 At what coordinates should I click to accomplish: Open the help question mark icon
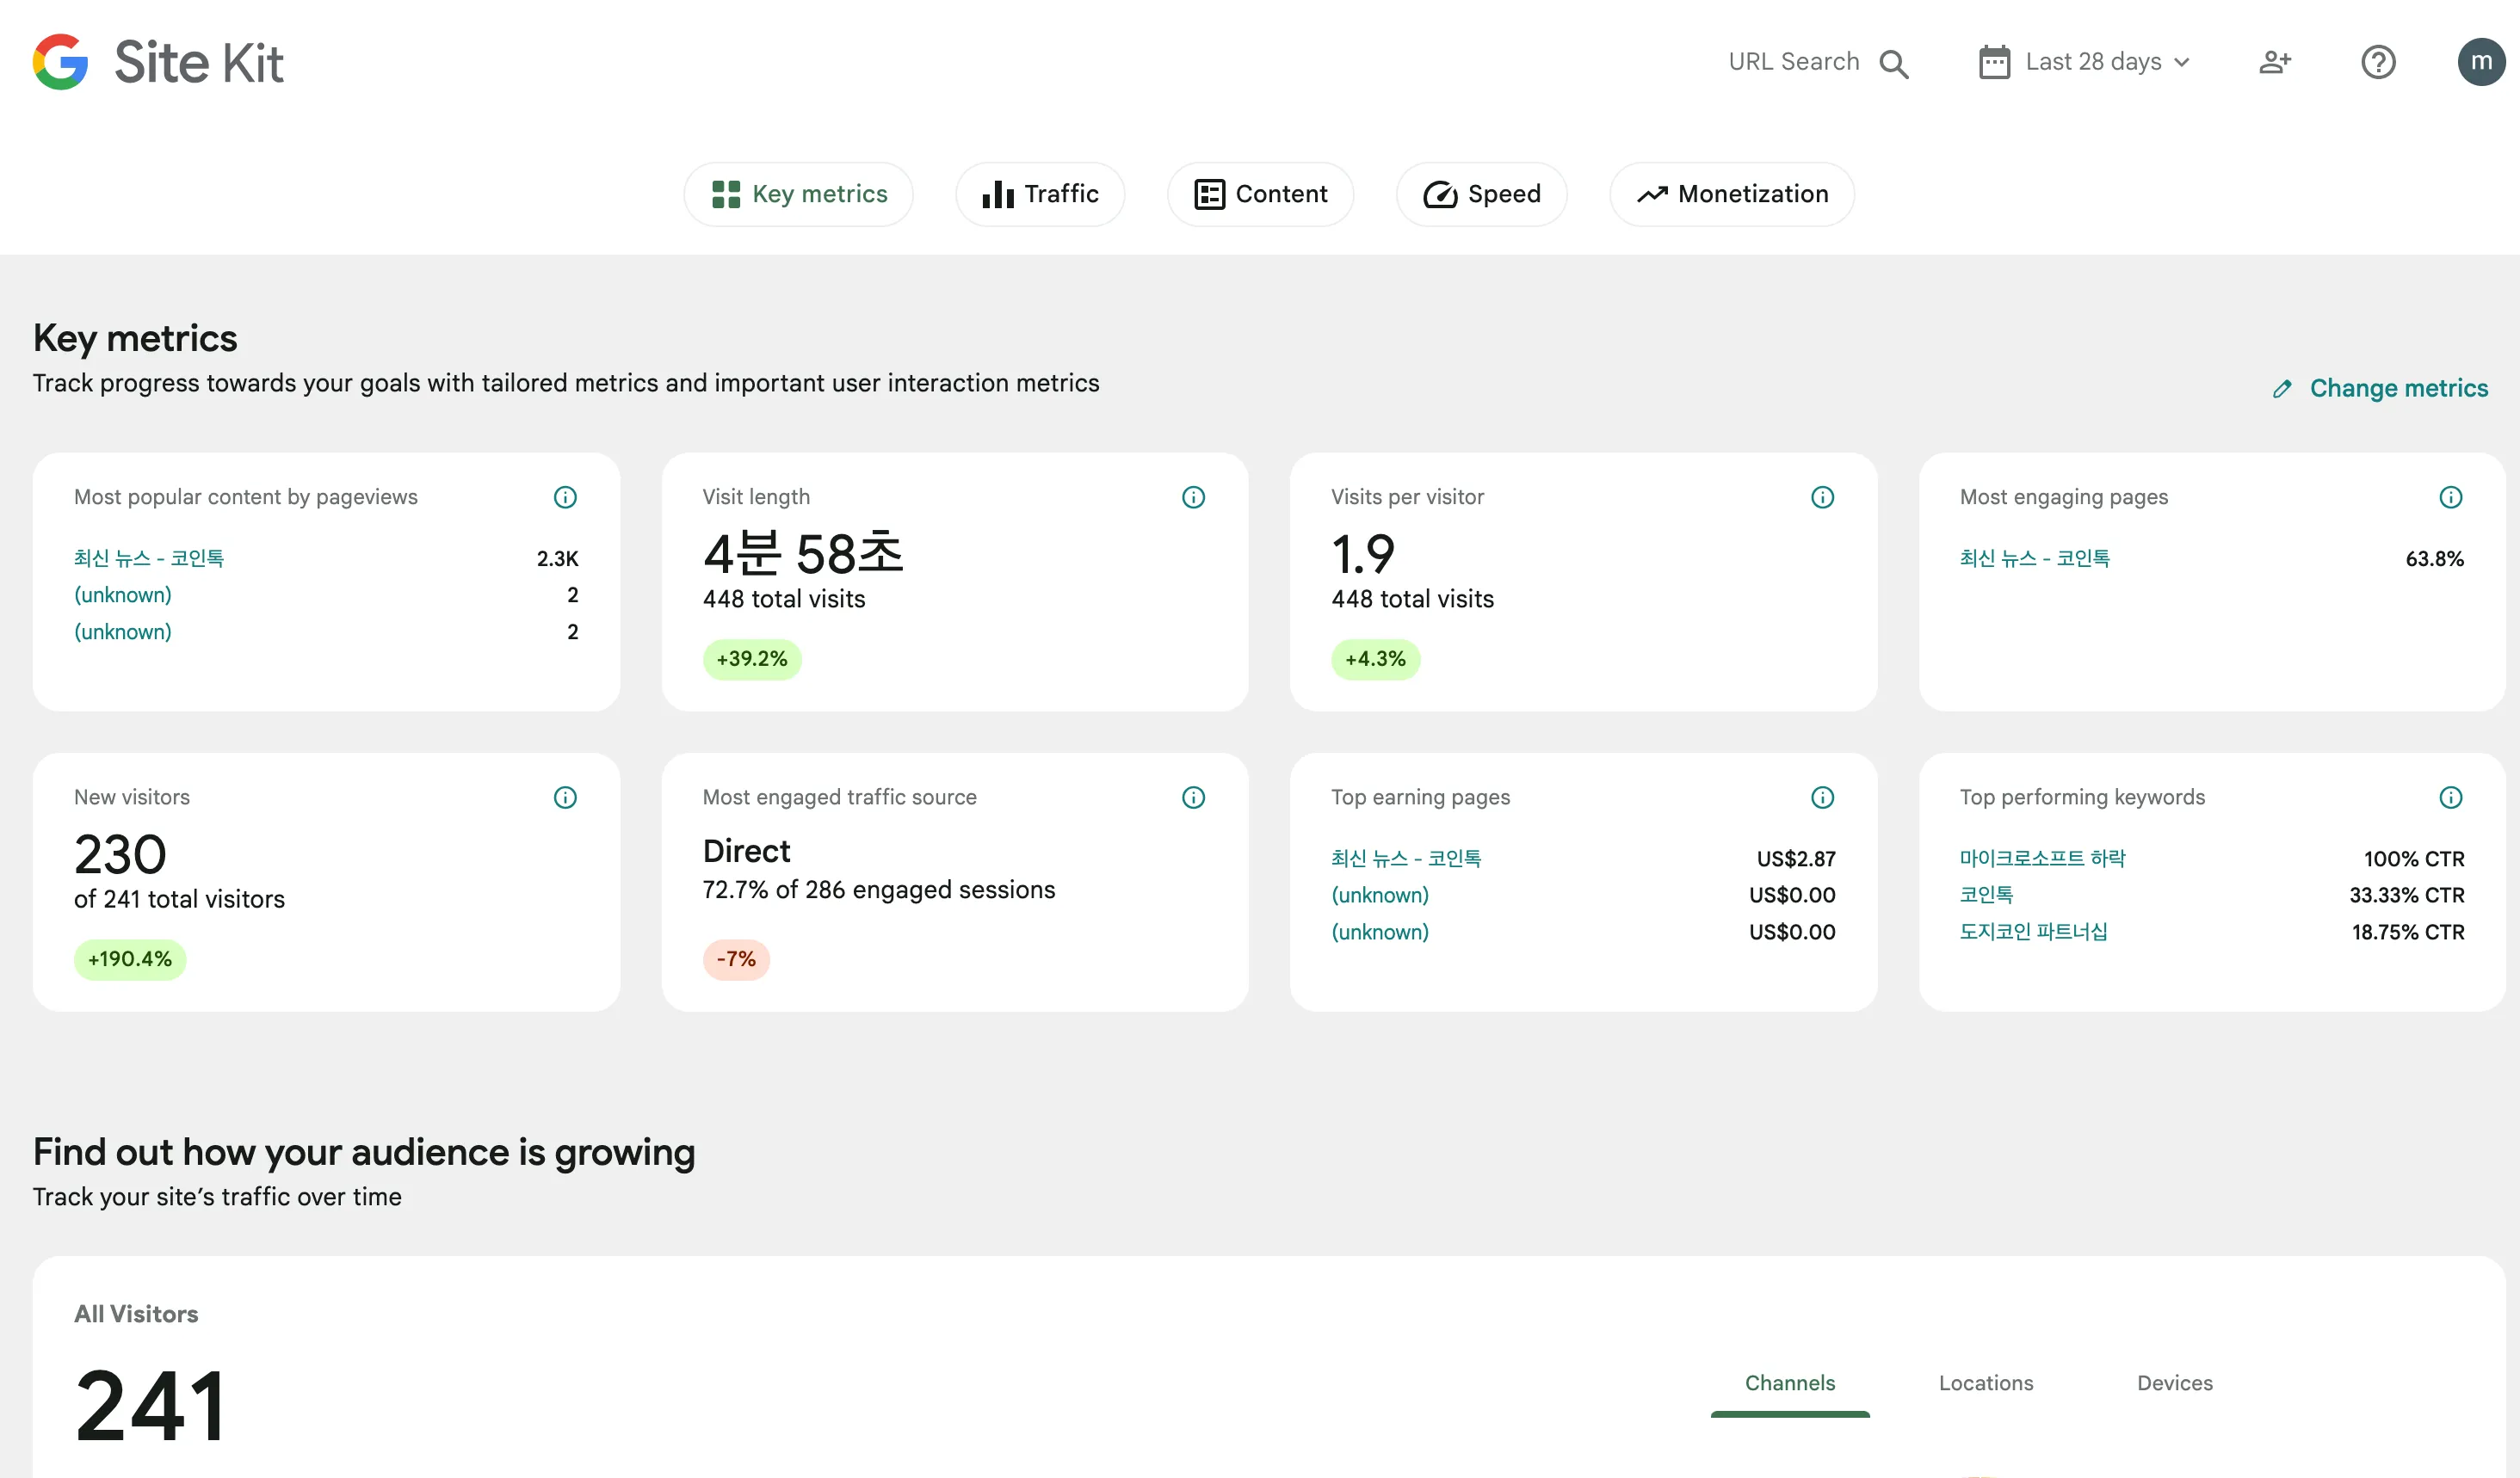(2378, 62)
